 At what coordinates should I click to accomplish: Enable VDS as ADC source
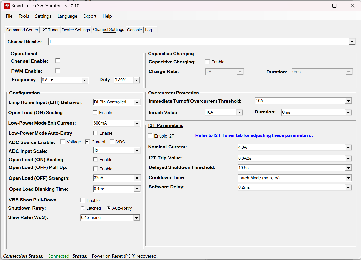(x=112, y=142)
